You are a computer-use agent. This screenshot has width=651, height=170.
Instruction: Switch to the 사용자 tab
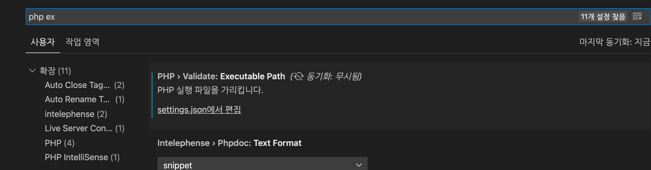(43, 42)
